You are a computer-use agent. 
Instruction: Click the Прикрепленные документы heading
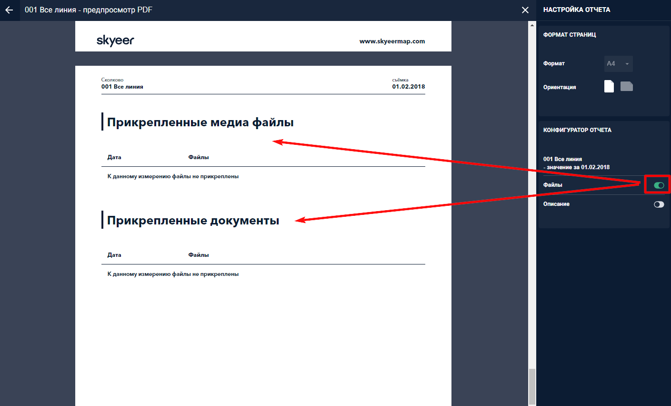click(193, 221)
